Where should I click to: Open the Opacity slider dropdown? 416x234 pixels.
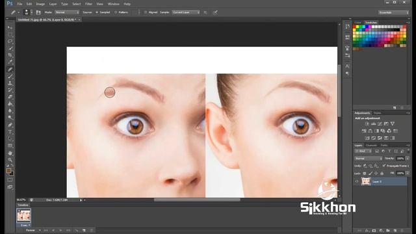(x=408, y=159)
